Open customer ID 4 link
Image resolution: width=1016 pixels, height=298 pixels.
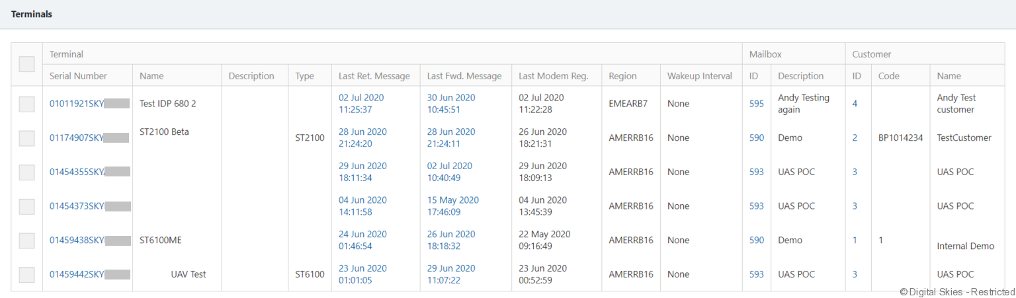pyautogui.click(x=855, y=104)
